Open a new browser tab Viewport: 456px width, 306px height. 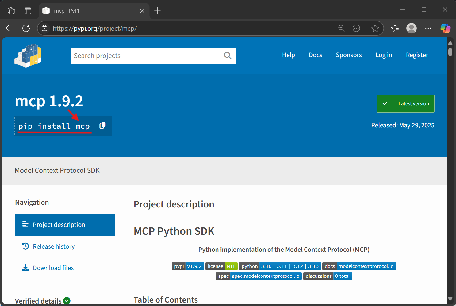[157, 10]
